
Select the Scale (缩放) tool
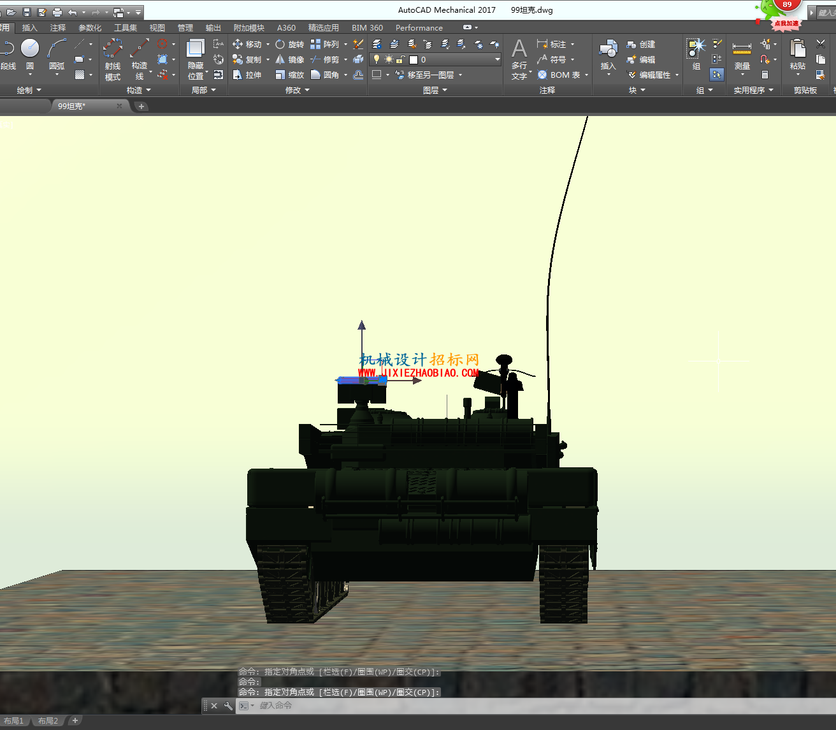click(289, 75)
